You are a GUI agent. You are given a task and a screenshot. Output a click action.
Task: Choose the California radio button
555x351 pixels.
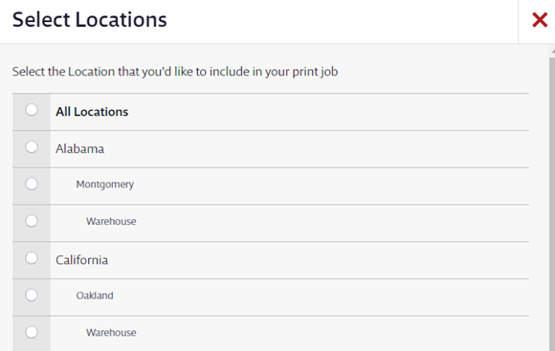coord(32,258)
